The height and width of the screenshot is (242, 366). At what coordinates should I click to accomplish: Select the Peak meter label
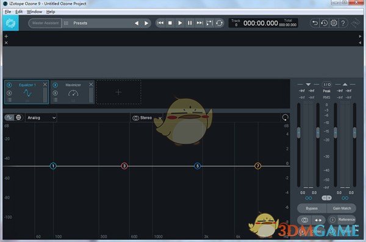pyautogui.click(x=327, y=91)
